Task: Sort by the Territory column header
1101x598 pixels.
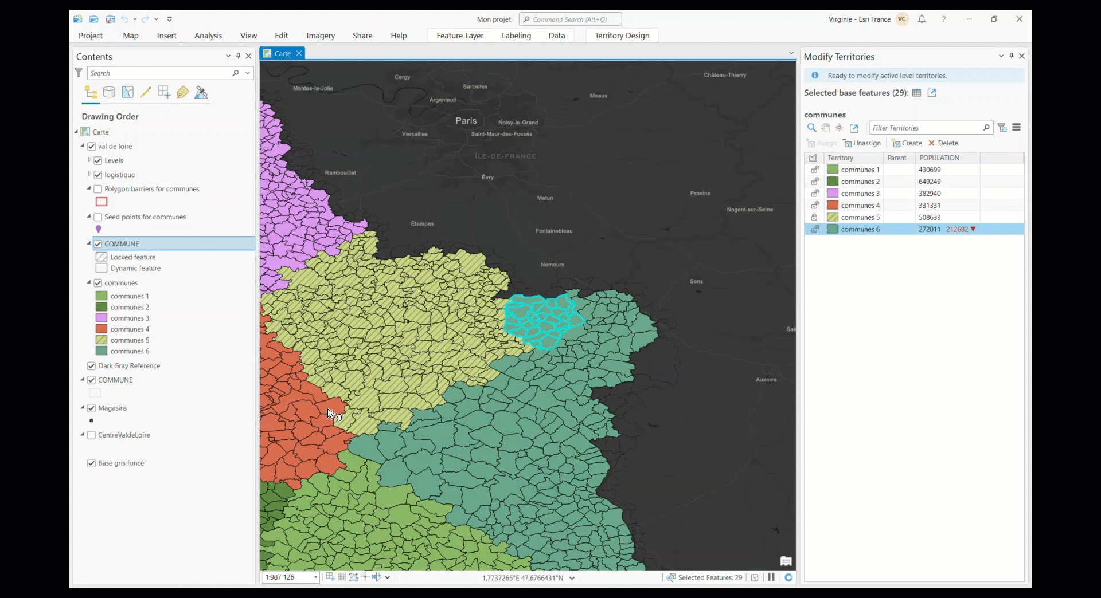Action: (853, 158)
